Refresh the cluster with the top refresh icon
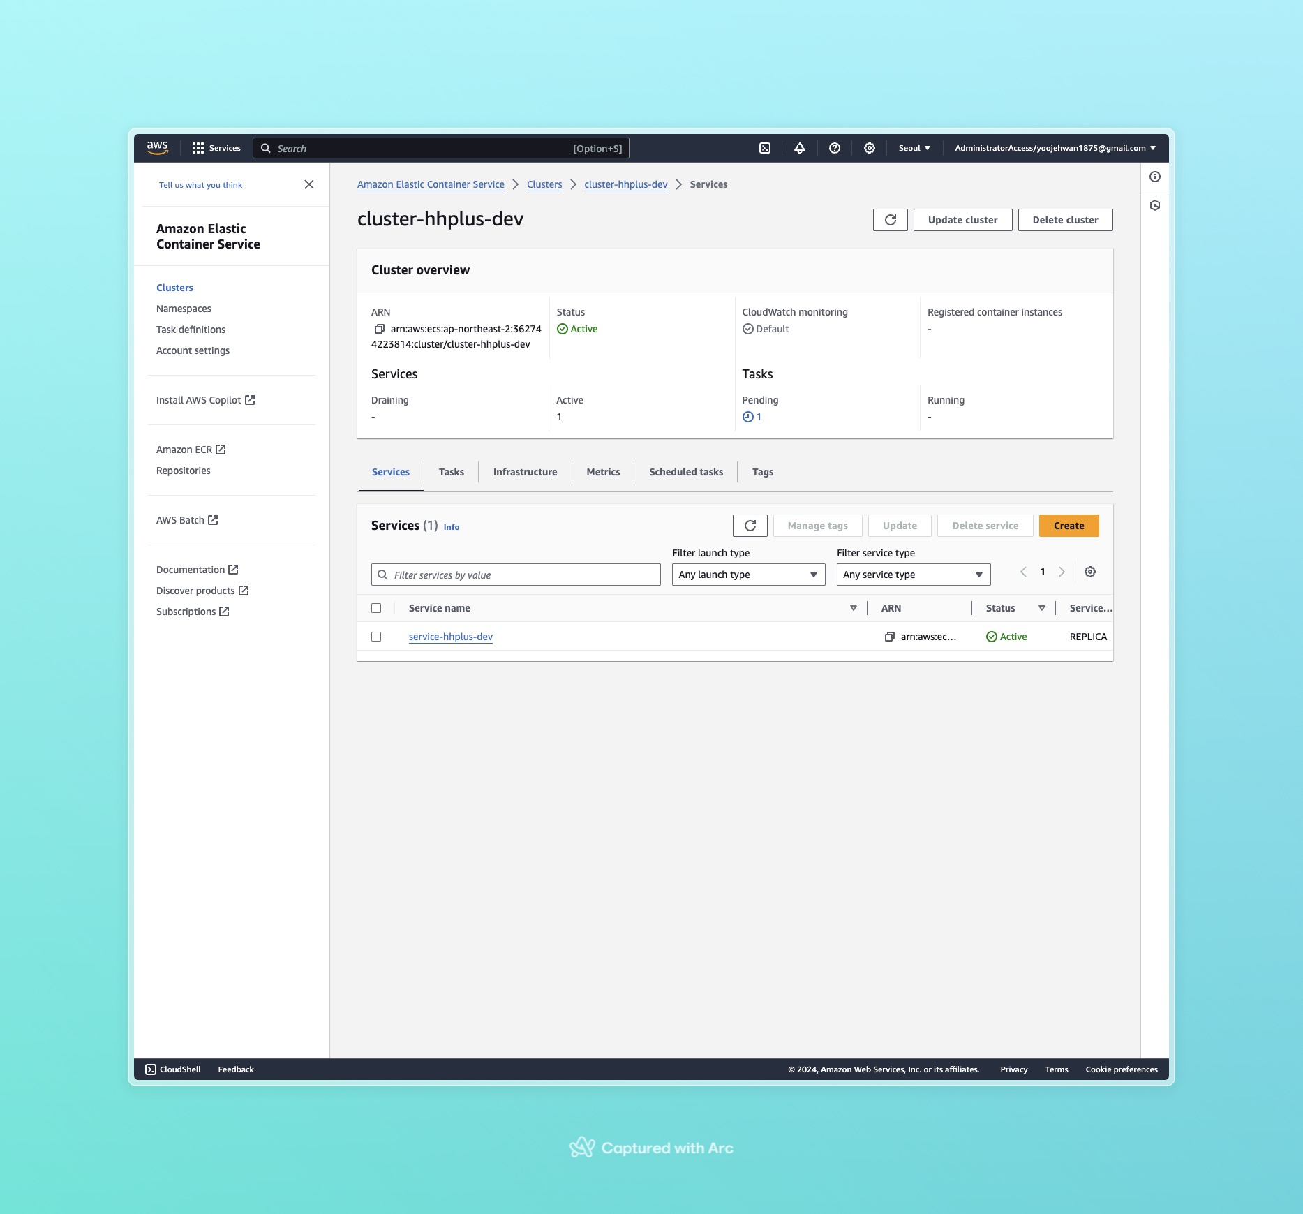 [891, 220]
